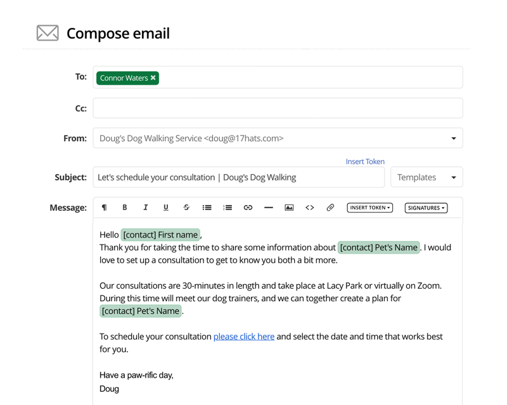Image resolution: width=507 pixels, height=405 pixels.
Task: Apply bold formatting in the message editor
Action: pyautogui.click(x=125, y=208)
